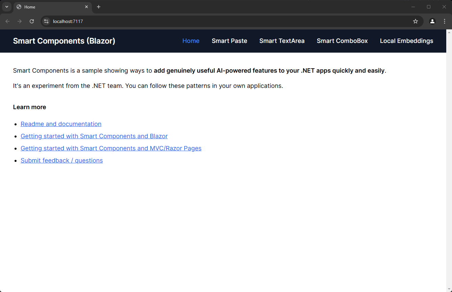The image size is (452, 292).
Task: Go to Local Embeddings page
Action: (x=406, y=41)
